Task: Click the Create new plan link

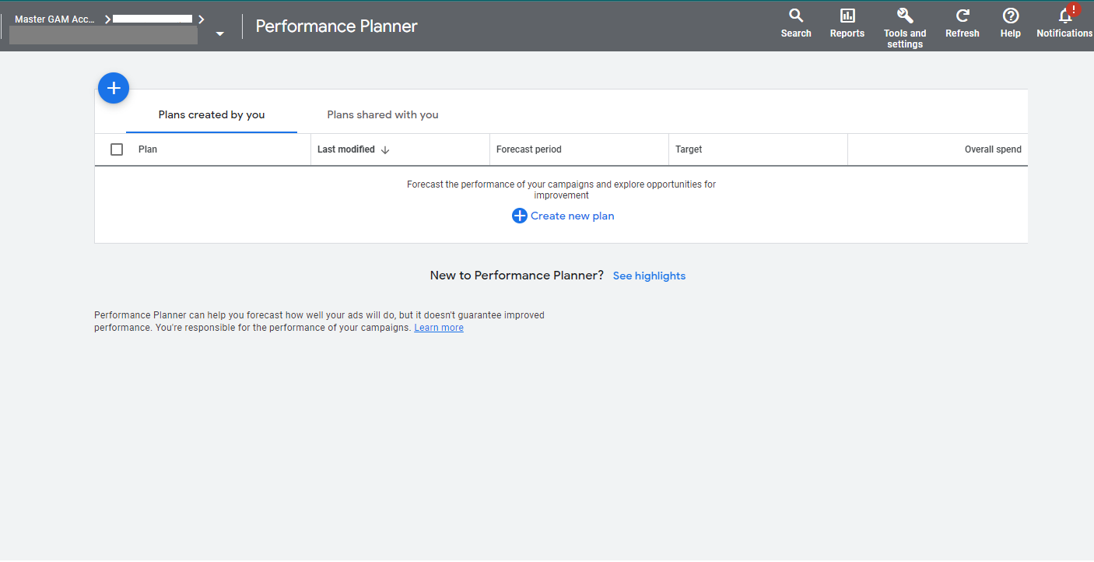Action: pos(572,216)
